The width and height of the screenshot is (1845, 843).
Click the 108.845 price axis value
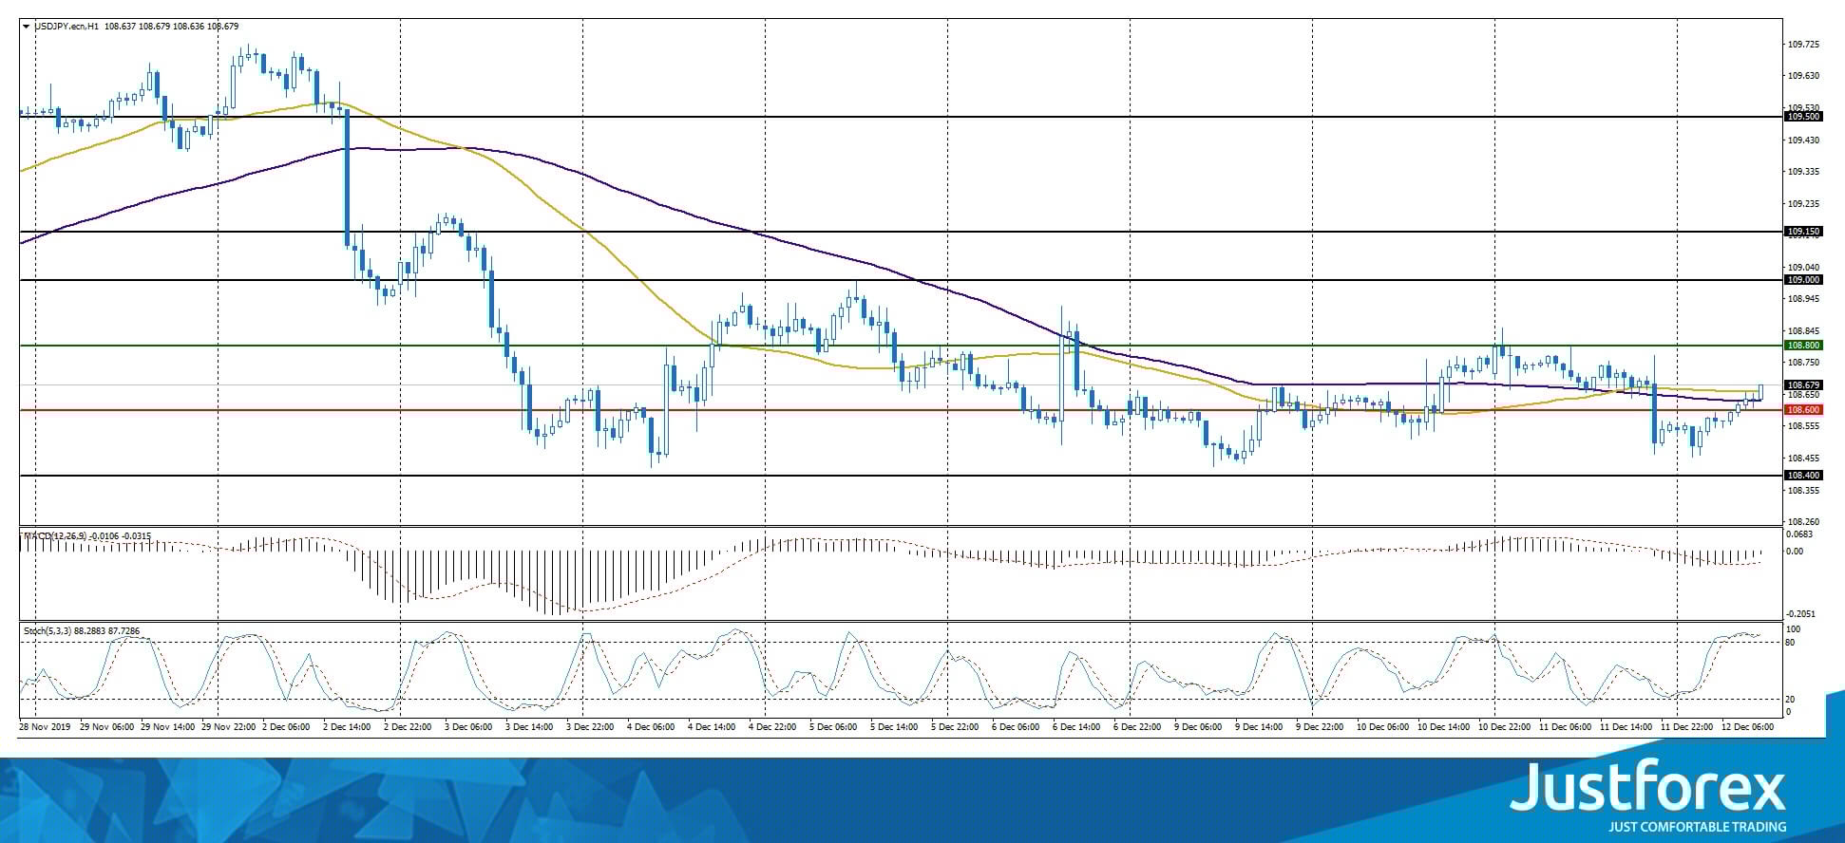pyautogui.click(x=1804, y=331)
